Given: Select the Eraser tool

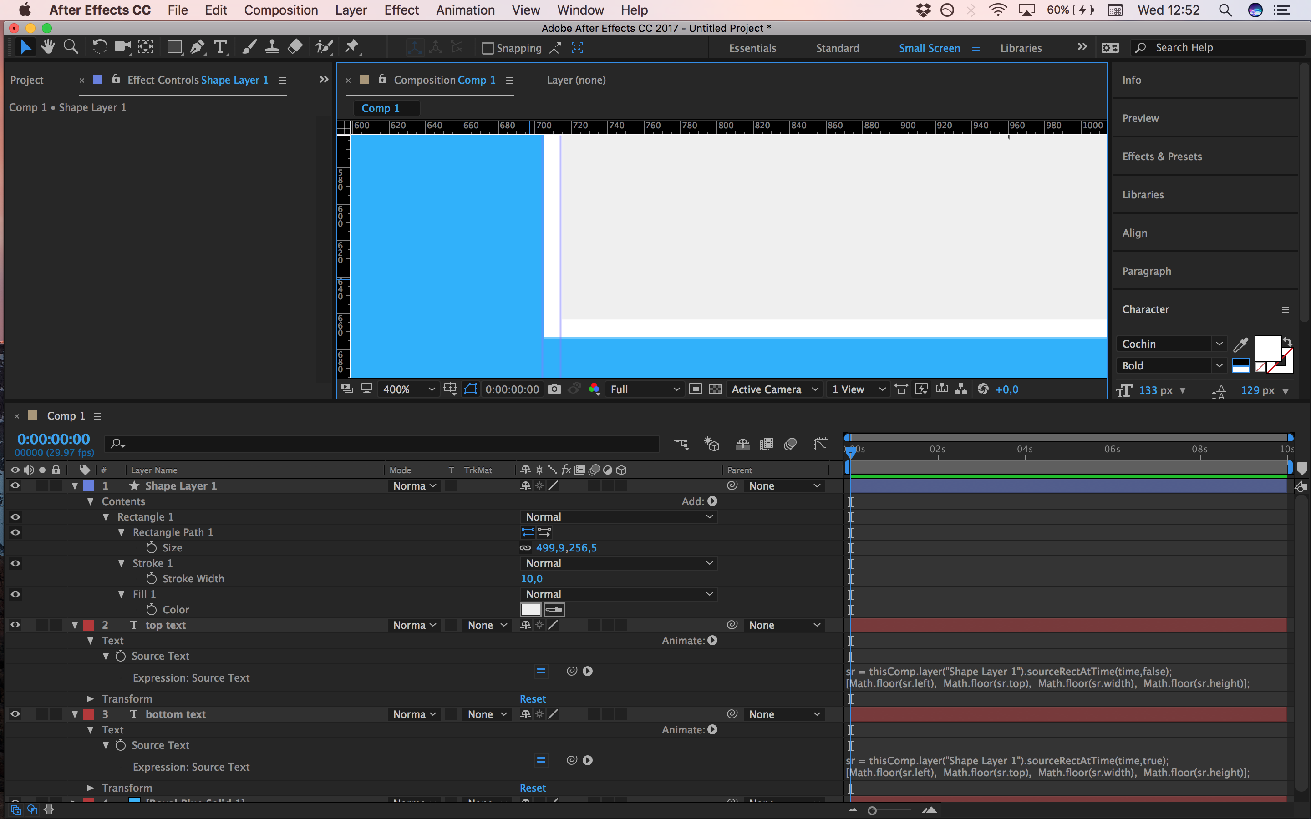Looking at the screenshot, I should tap(295, 48).
